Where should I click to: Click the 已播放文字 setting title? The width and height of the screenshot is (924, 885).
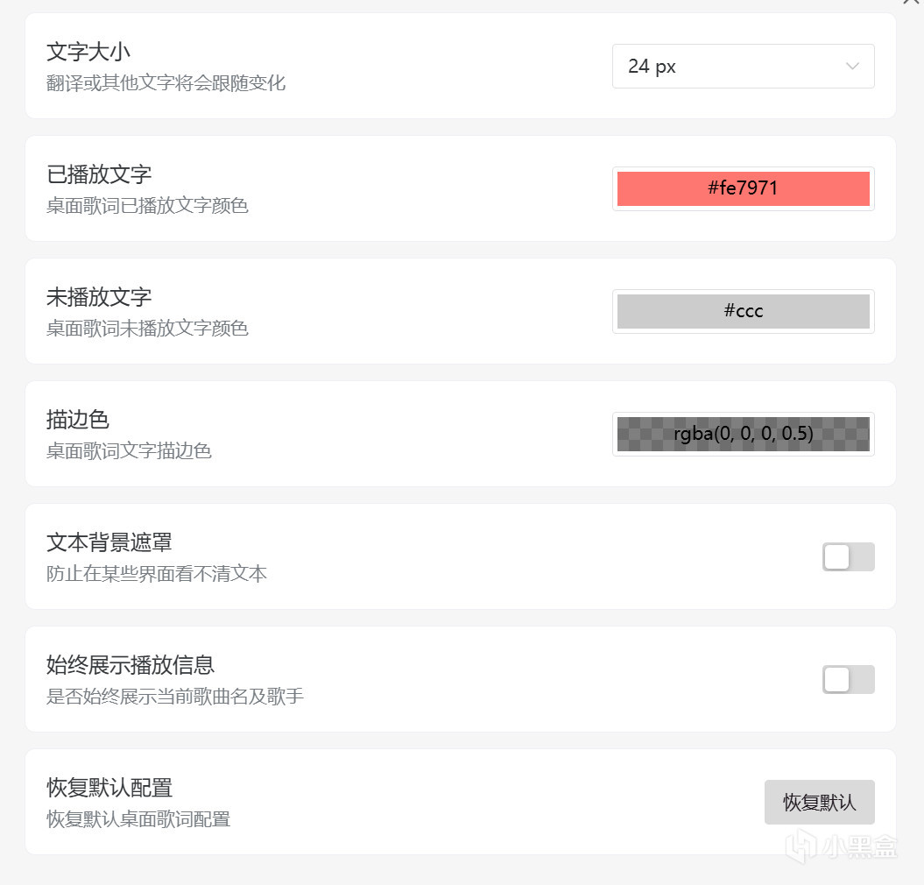pyautogui.click(x=99, y=174)
